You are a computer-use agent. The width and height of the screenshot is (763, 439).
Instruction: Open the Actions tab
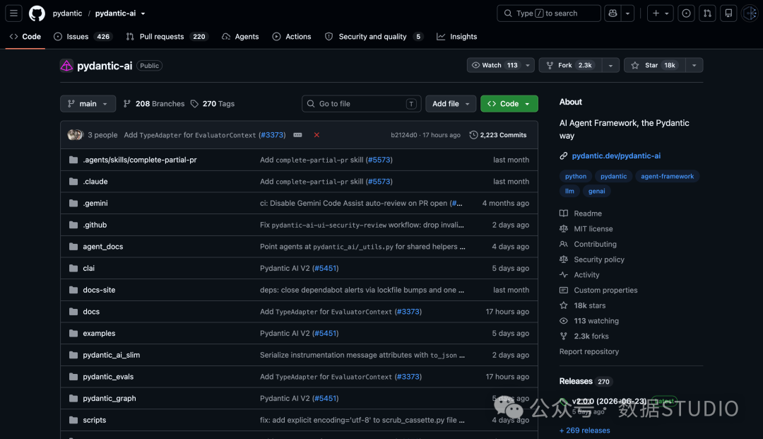click(x=292, y=37)
